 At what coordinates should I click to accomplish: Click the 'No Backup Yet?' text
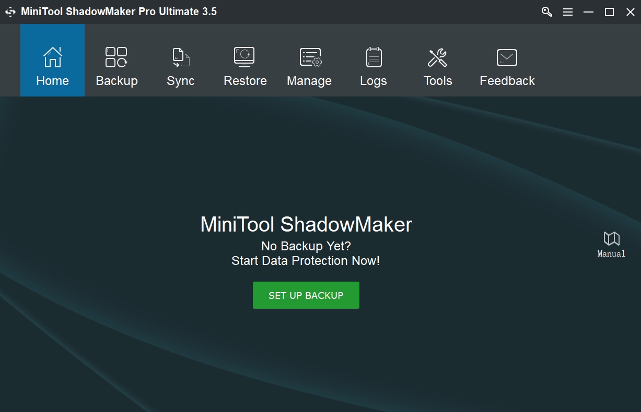306,246
